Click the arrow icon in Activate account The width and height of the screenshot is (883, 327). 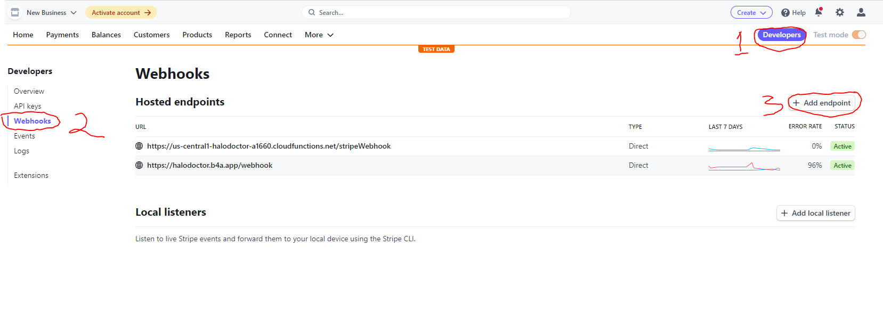point(148,13)
